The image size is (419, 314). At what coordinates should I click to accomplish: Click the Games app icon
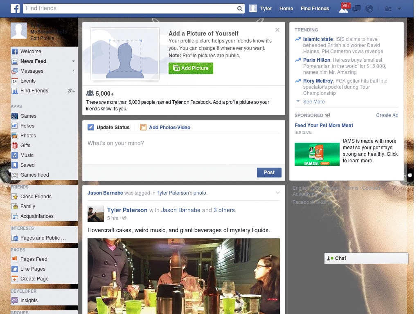[x=15, y=116]
